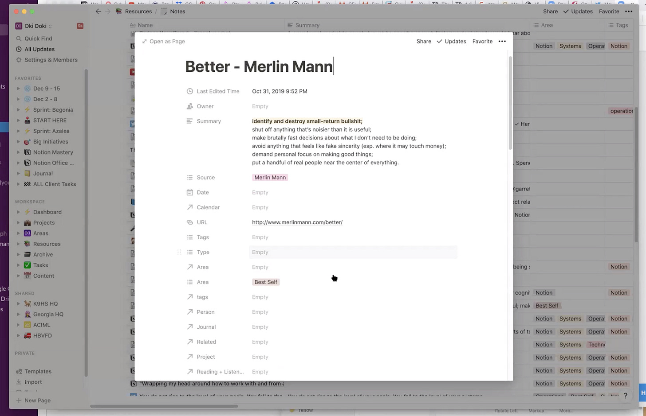Click the drag handle beside Type property
646x416 pixels.
[179, 252]
